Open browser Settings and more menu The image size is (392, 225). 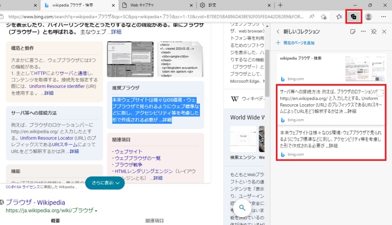tap(383, 16)
